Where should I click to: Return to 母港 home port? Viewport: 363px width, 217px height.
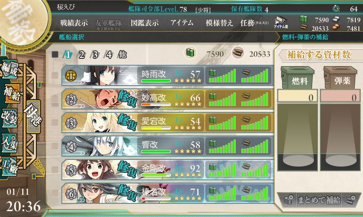click(x=33, y=116)
